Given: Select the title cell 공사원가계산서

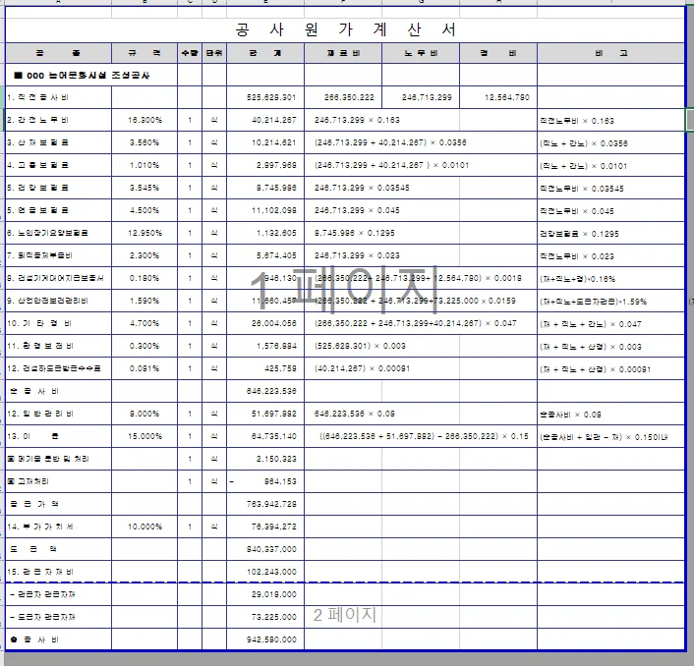Looking at the screenshot, I should [345, 30].
